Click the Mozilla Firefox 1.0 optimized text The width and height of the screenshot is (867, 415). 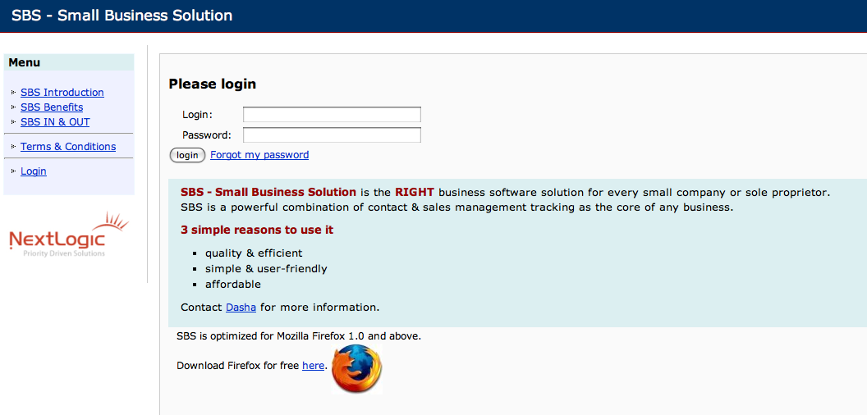click(x=299, y=335)
